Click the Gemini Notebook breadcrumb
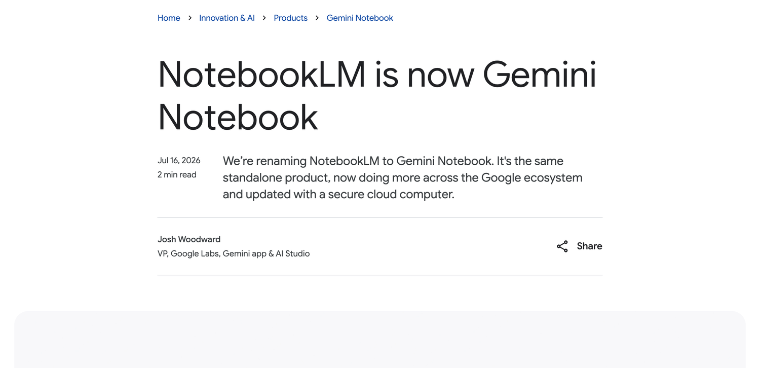Image resolution: width=760 pixels, height=368 pixels. tap(360, 18)
